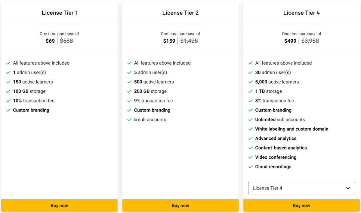The width and height of the screenshot is (361, 213).
Task: Click the $69 price text
Action: tap(50, 41)
